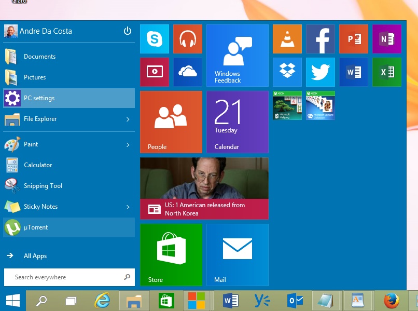
Task: Switch to WordPad on taskbar
Action: (358, 301)
